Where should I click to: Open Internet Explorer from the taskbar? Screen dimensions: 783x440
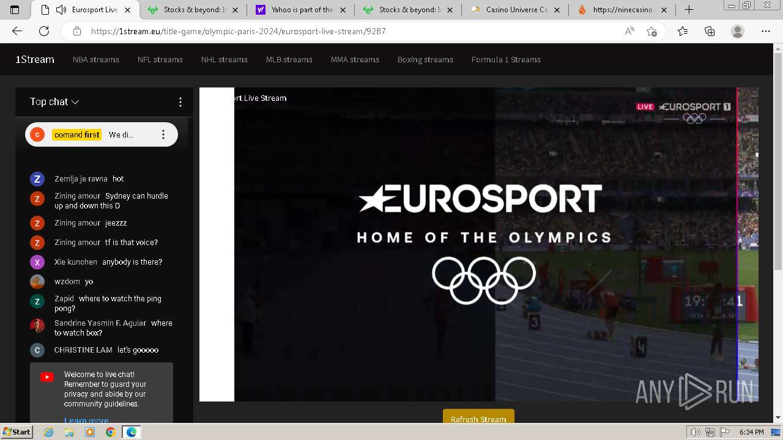48,432
